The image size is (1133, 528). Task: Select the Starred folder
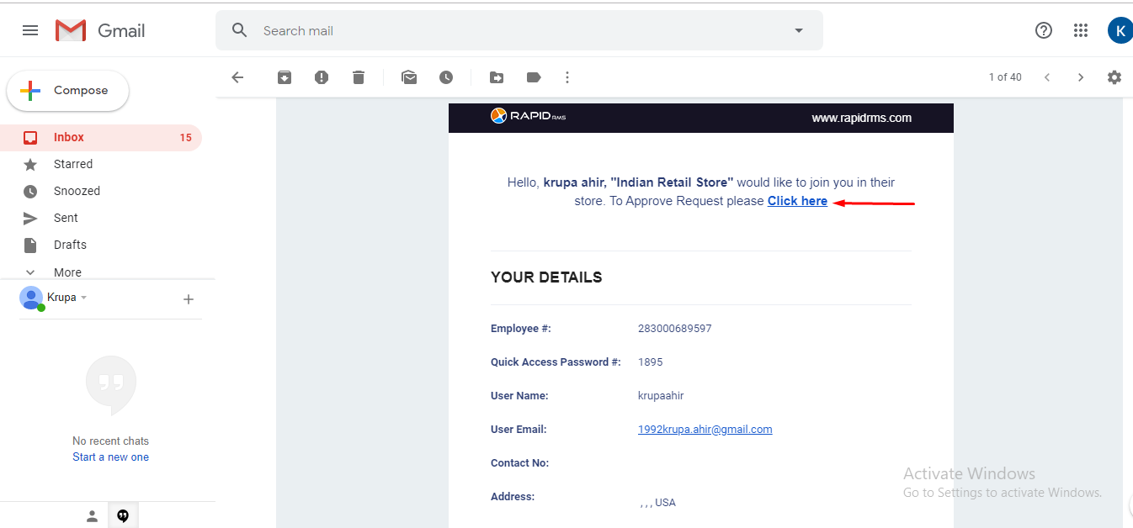[73, 164]
